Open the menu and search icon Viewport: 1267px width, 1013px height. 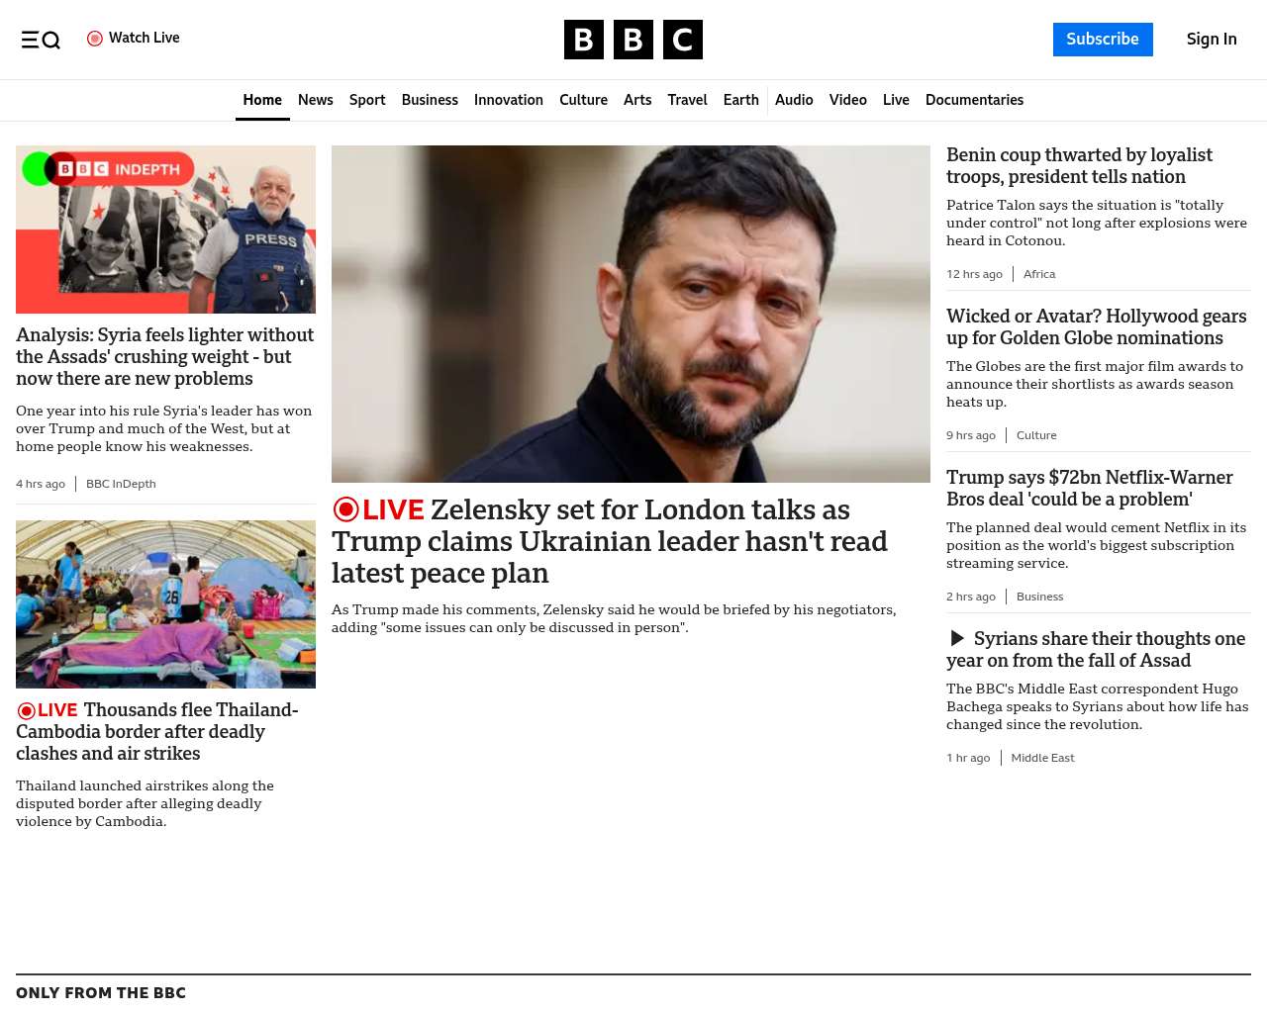[41, 40]
